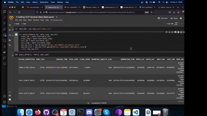Bookmark this page with the star
The width and height of the screenshot is (207, 116).
[152, 12]
